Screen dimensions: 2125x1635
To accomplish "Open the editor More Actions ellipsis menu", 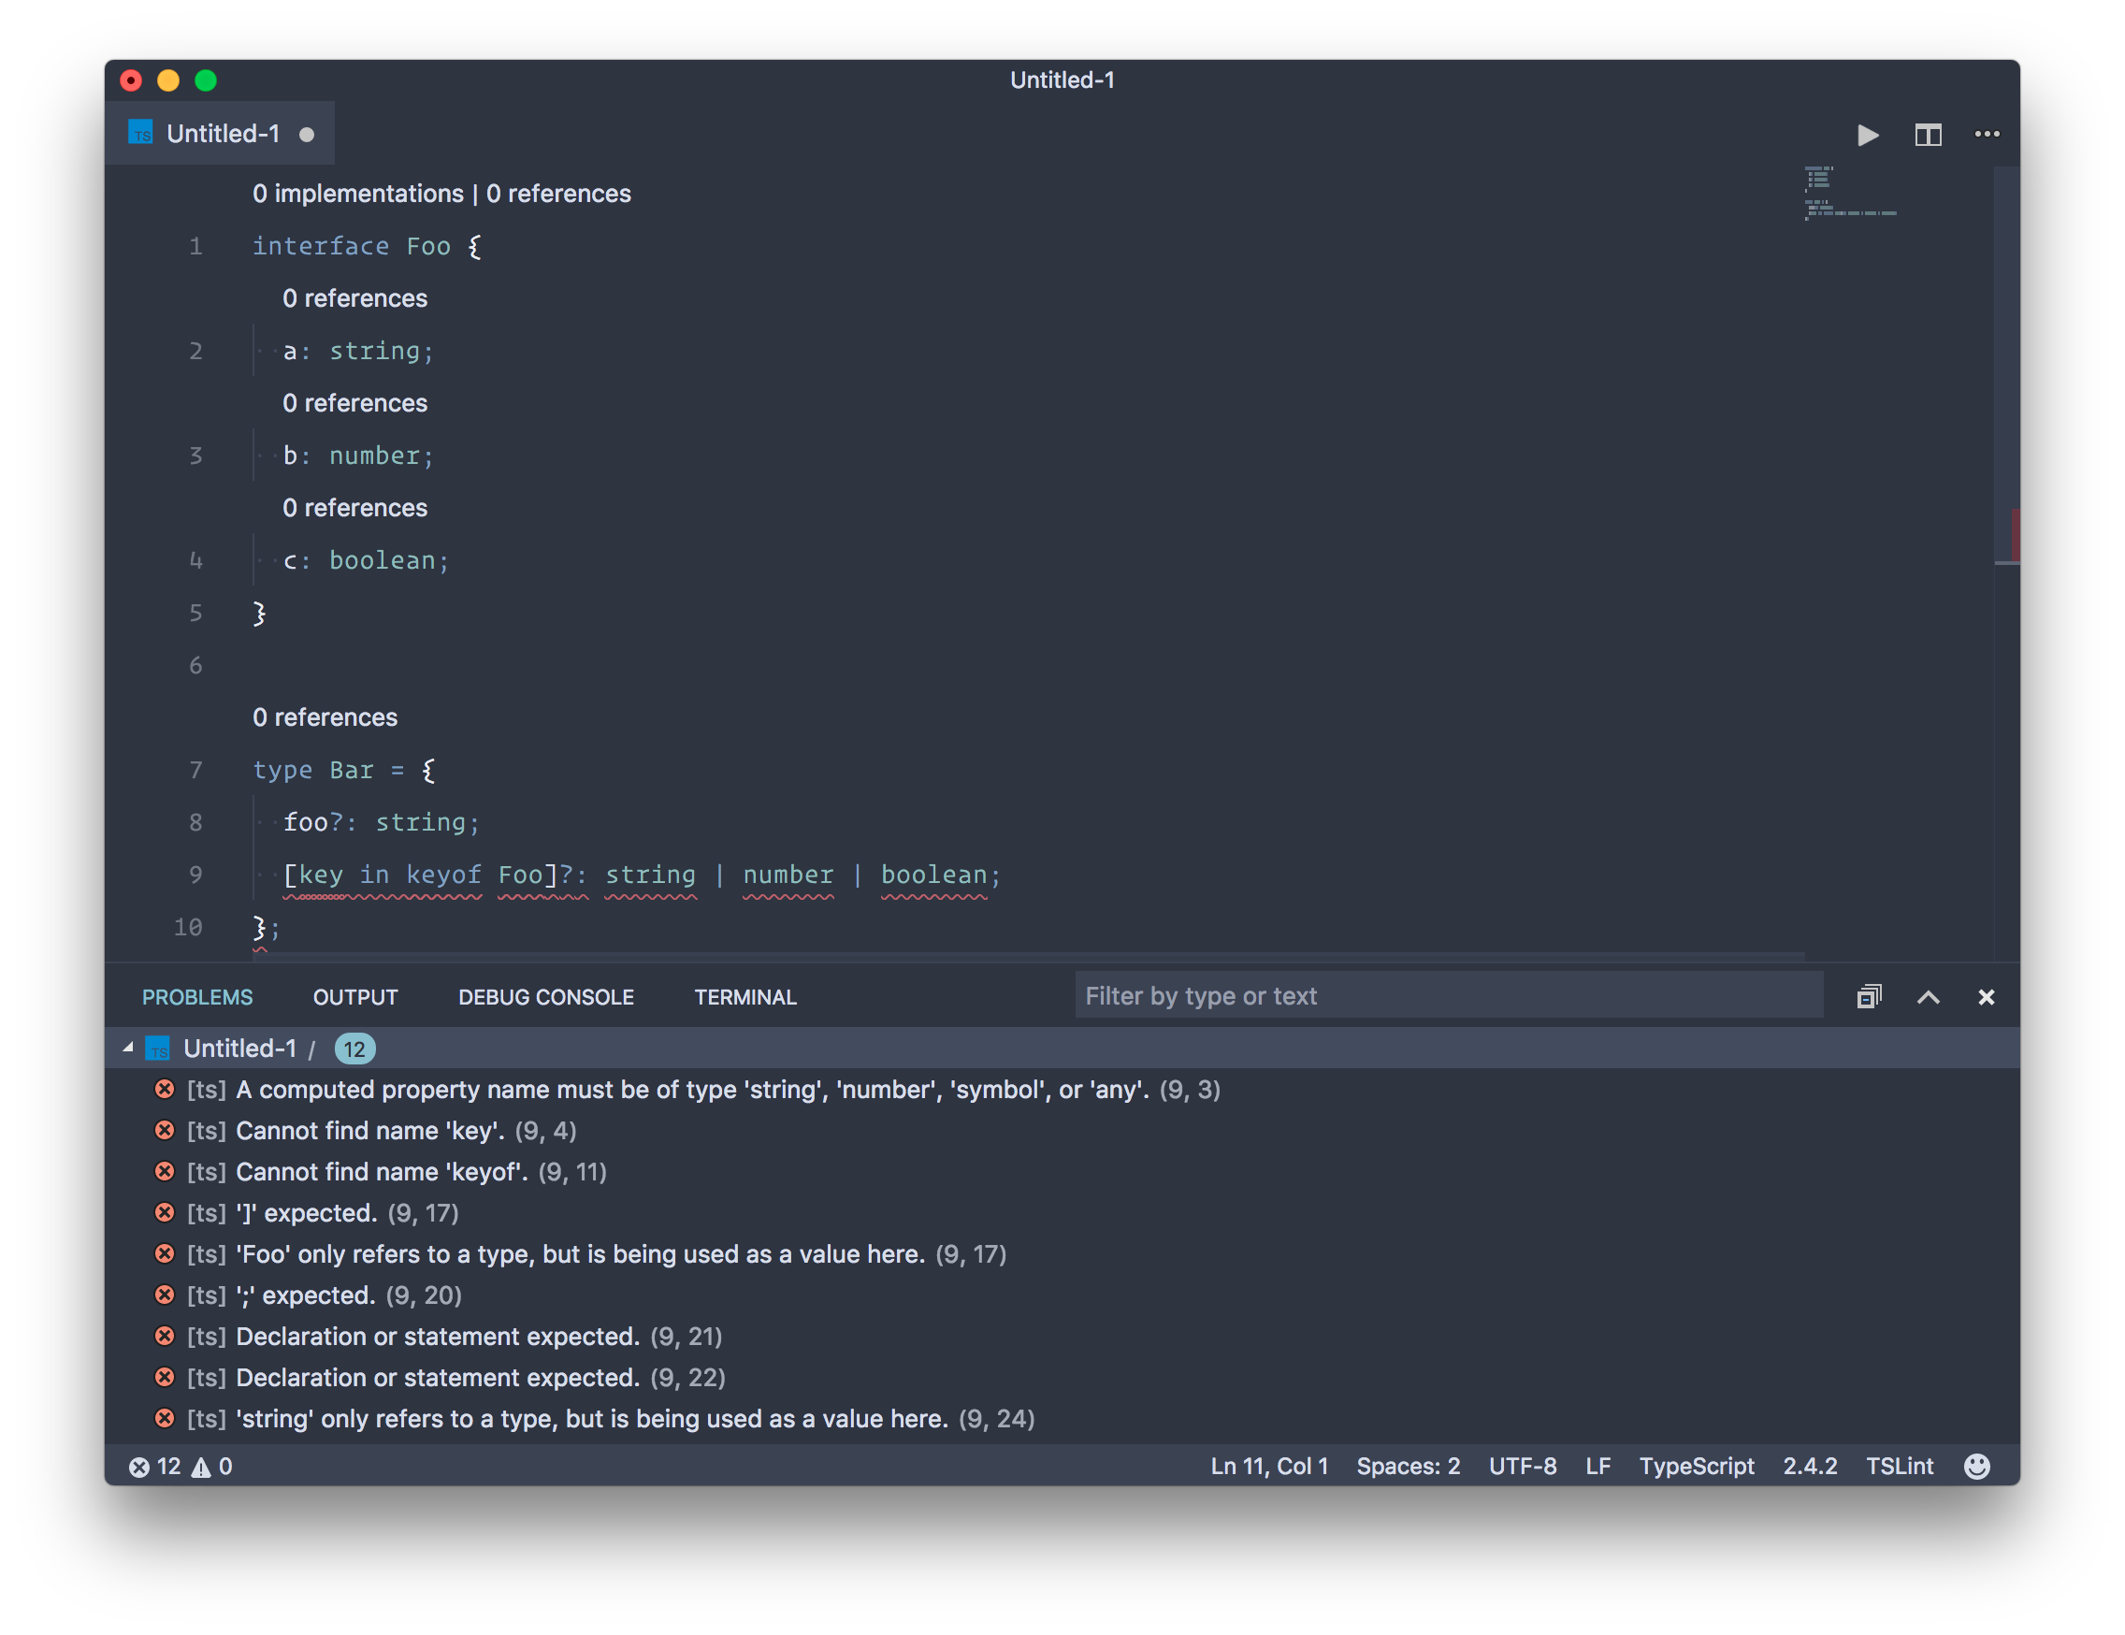I will coord(1986,135).
